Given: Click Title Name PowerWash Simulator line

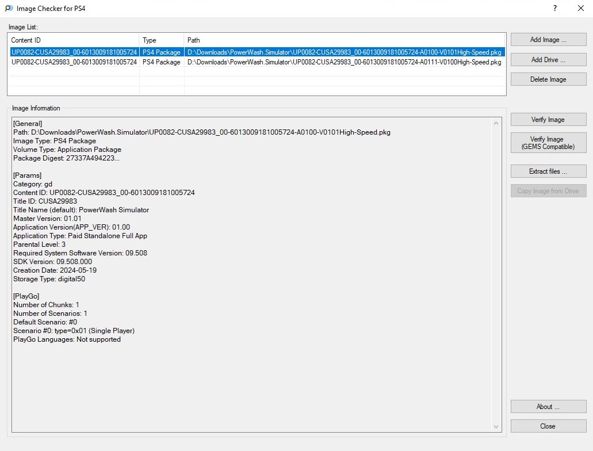Looking at the screenshot, I should point(81,210).
